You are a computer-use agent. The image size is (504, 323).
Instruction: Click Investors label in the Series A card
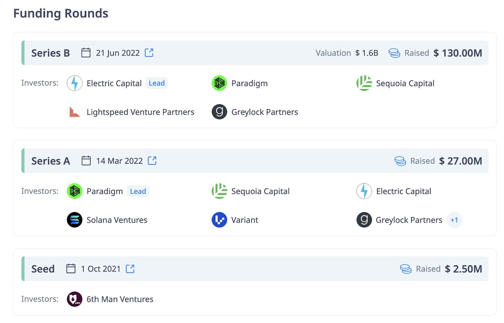pos(40,191)
